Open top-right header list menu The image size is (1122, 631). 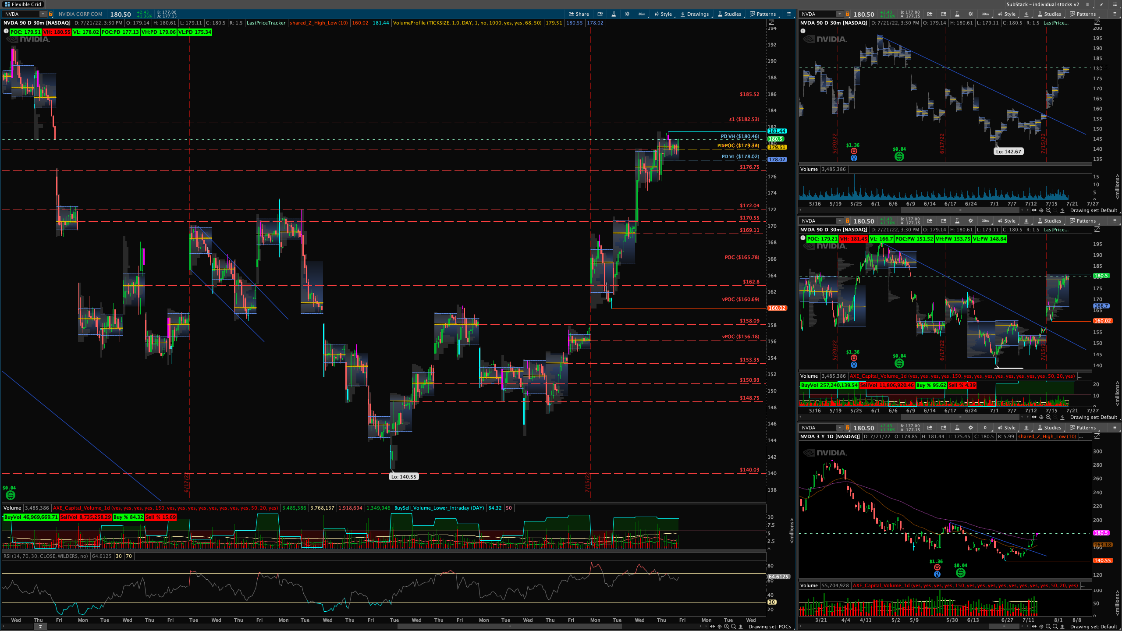pos(1115,4)
